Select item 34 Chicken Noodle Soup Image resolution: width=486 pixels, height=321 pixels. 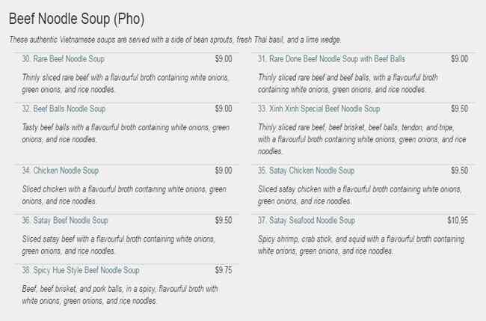click(60, 171)
